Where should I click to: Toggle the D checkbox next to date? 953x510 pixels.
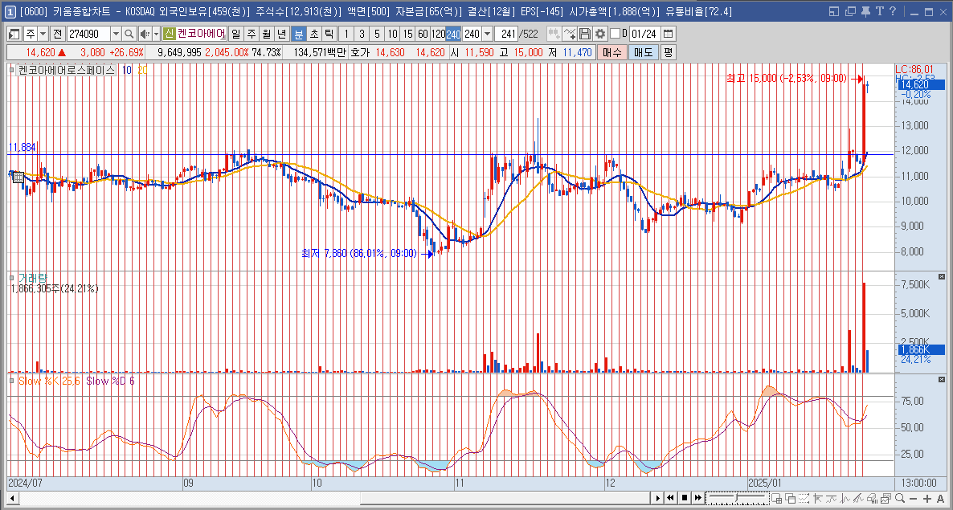[x=615, y=34]
